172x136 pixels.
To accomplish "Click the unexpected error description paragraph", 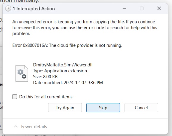I will (85, 28).
